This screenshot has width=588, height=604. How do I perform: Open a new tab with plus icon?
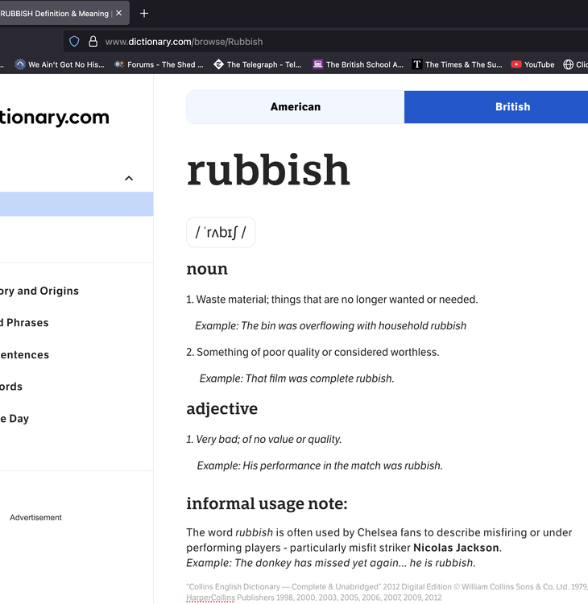(144, 14)
